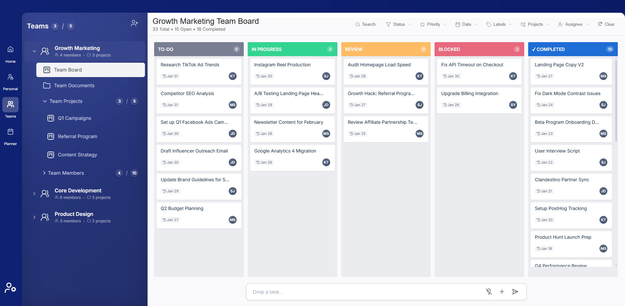Open the Labels filter tag icon
The image size is (625, 306).
[x=488, y=24]
